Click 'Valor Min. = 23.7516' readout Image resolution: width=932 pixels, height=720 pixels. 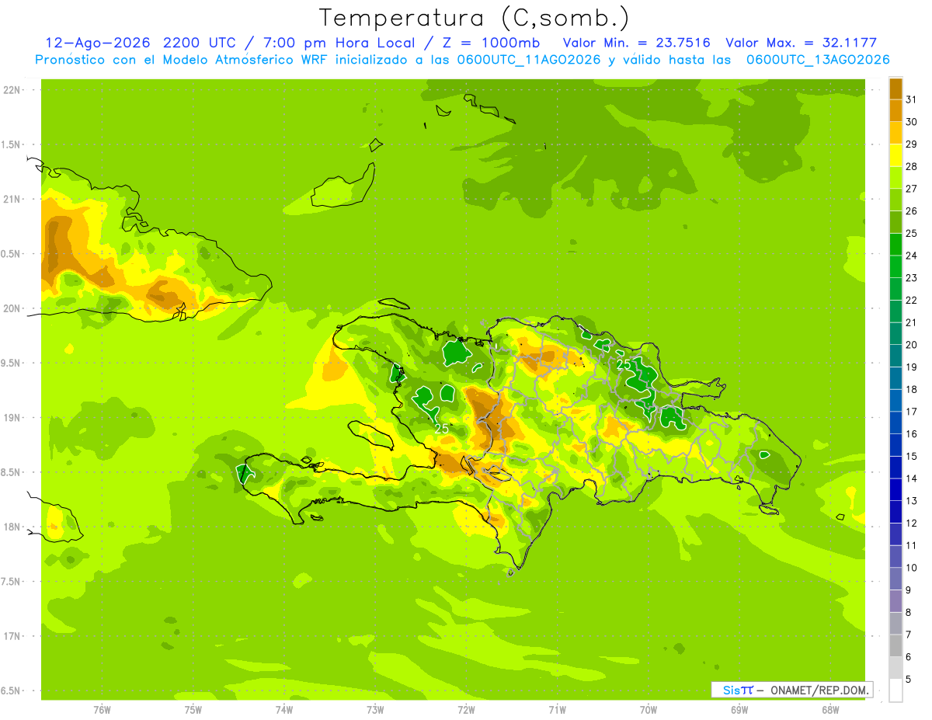coord(636,43)
